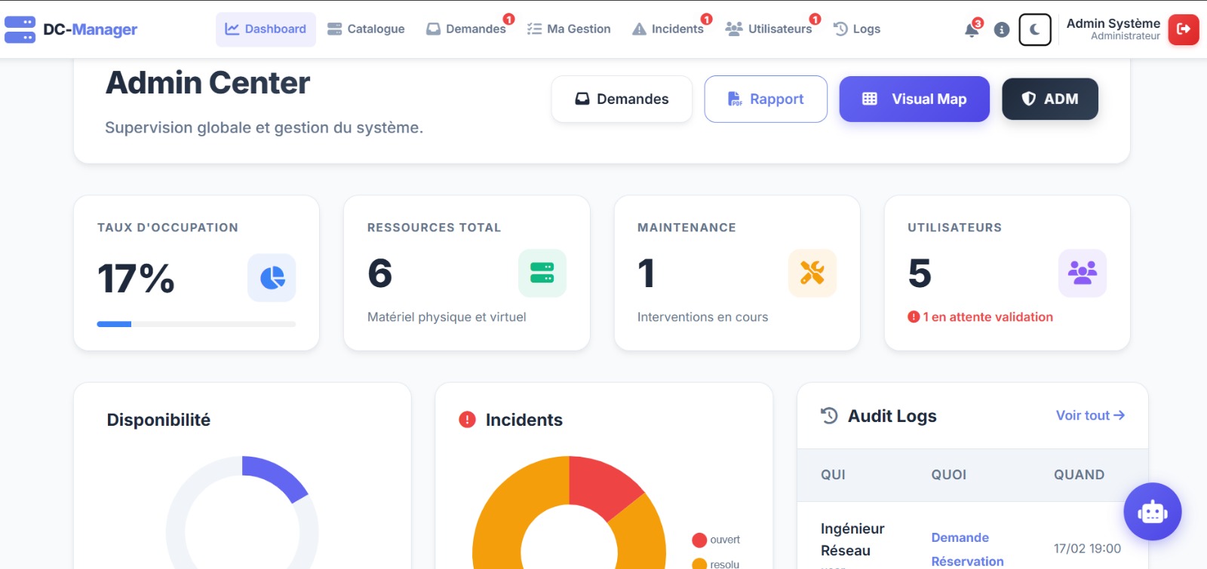Open the chatbot robot assistant
Image resolution: width=1207 pixels, height=569 pixels.
(1152, 512)
